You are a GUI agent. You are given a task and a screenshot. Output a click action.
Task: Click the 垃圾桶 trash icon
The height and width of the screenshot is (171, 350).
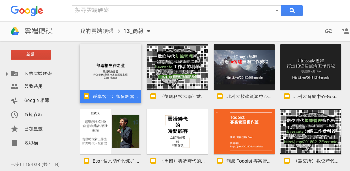(x=15, y=143)
